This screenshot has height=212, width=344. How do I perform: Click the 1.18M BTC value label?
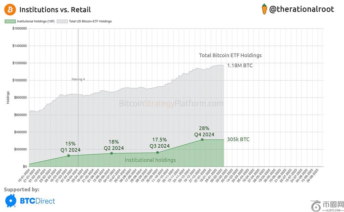[240, 66]
